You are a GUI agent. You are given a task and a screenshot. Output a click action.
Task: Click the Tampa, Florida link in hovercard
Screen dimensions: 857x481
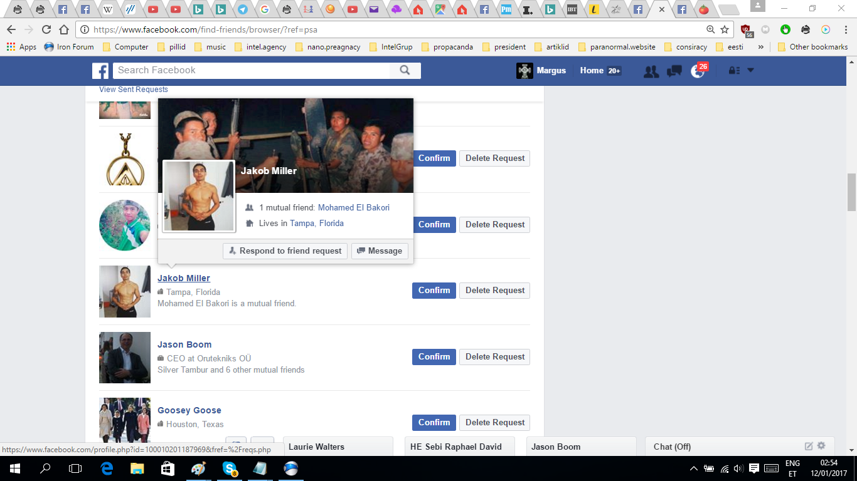point(317,223)
